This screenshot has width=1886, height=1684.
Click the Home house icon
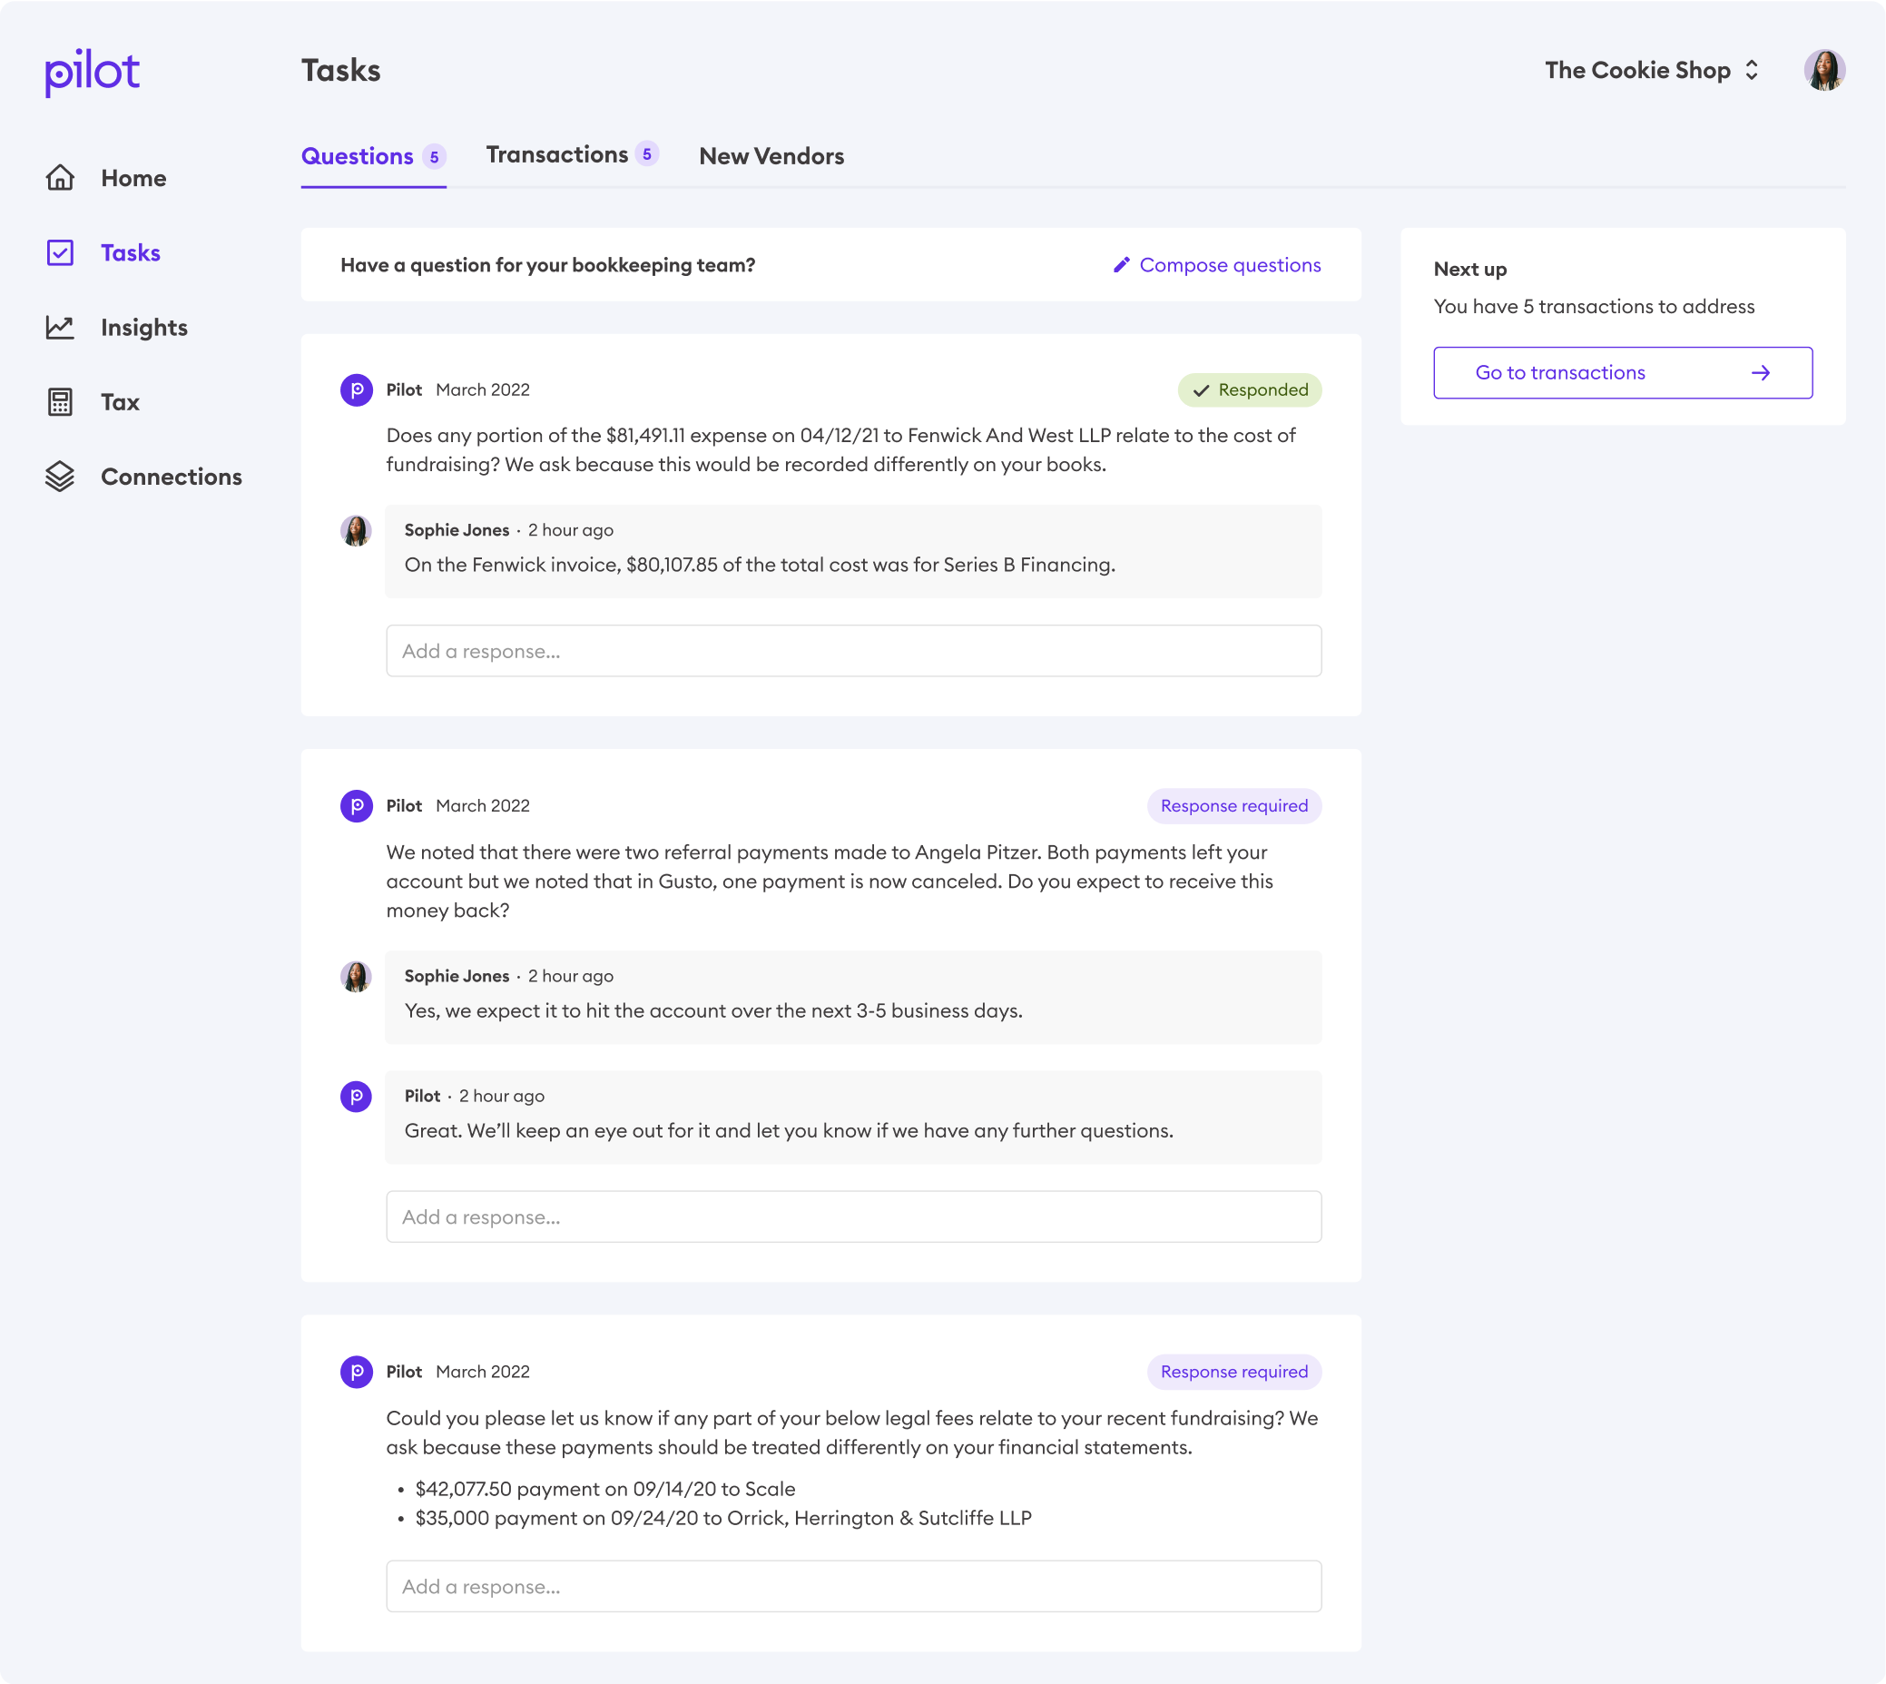[x=60, y=178]
